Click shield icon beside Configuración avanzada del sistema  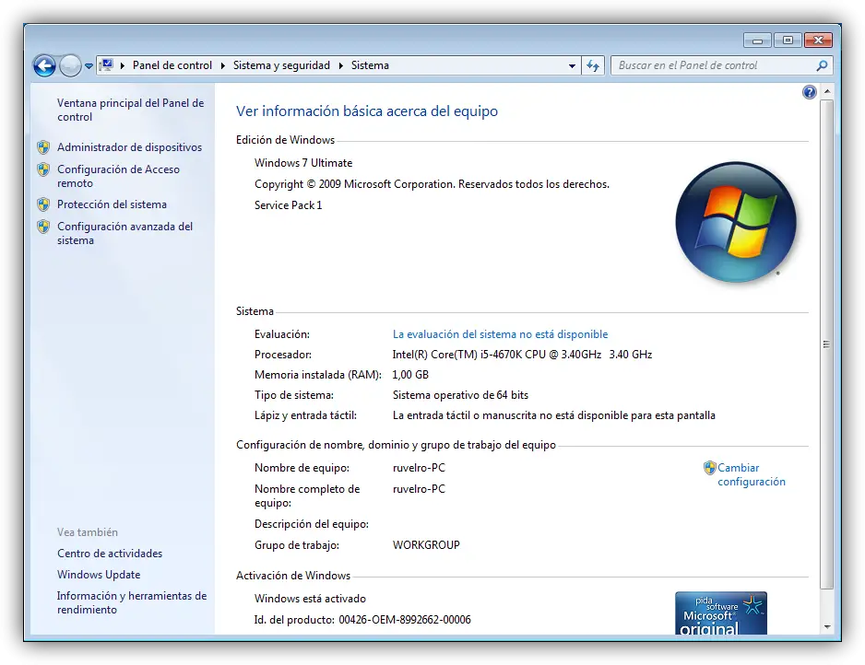pyautogui.click(x=43, y=227)
